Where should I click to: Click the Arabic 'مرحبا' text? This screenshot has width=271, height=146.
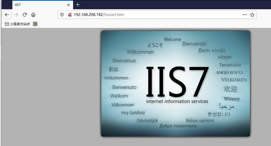click(227, 106)
